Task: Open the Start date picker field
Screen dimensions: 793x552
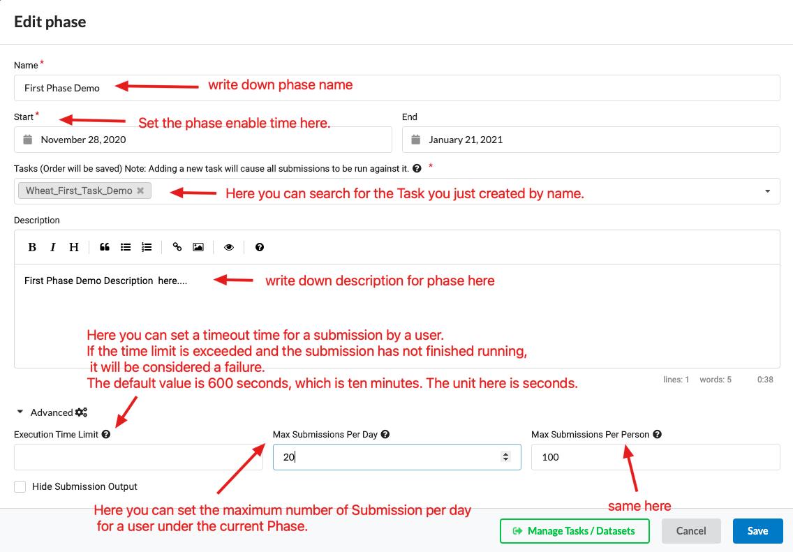Action: coord(202,140)
